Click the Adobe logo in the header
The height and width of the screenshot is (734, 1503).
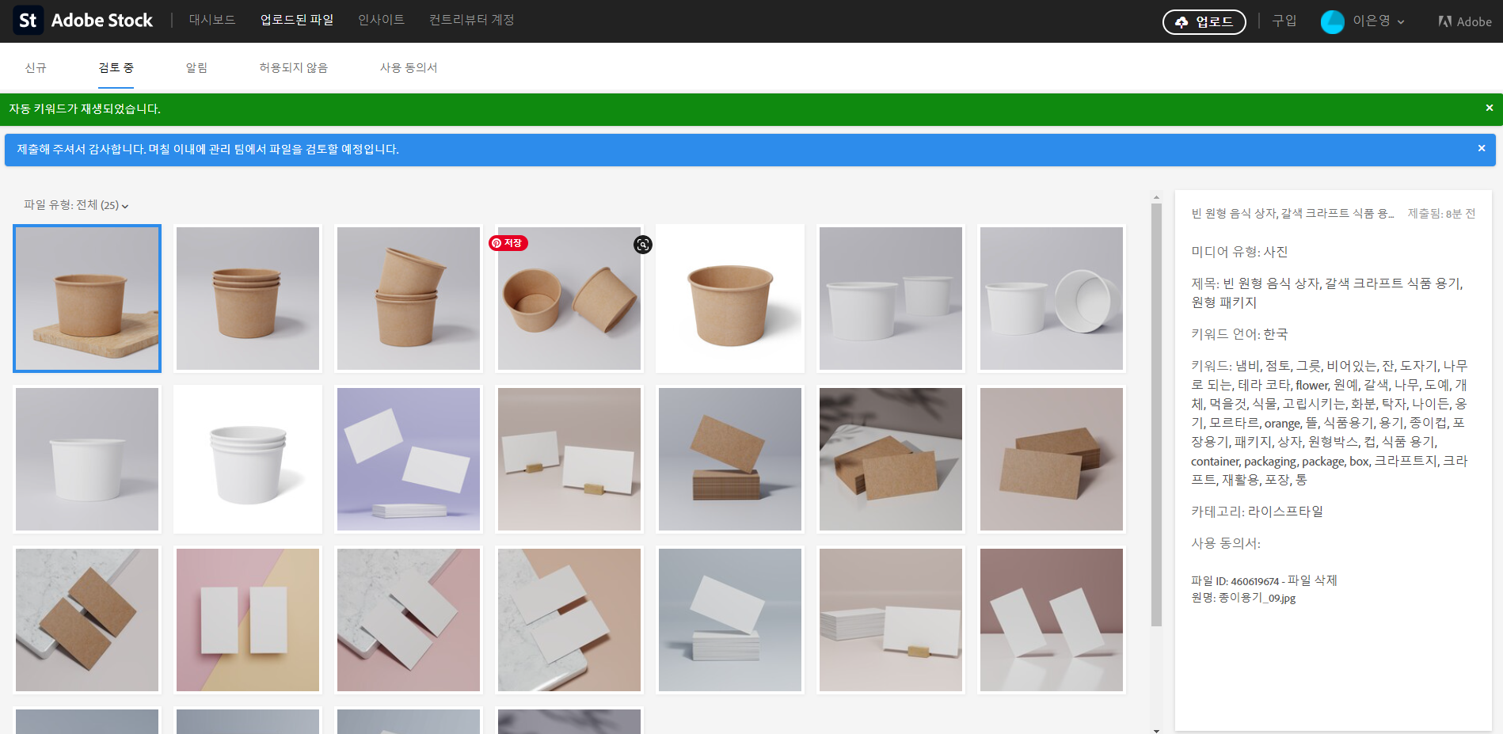[x=1465, y=21]
